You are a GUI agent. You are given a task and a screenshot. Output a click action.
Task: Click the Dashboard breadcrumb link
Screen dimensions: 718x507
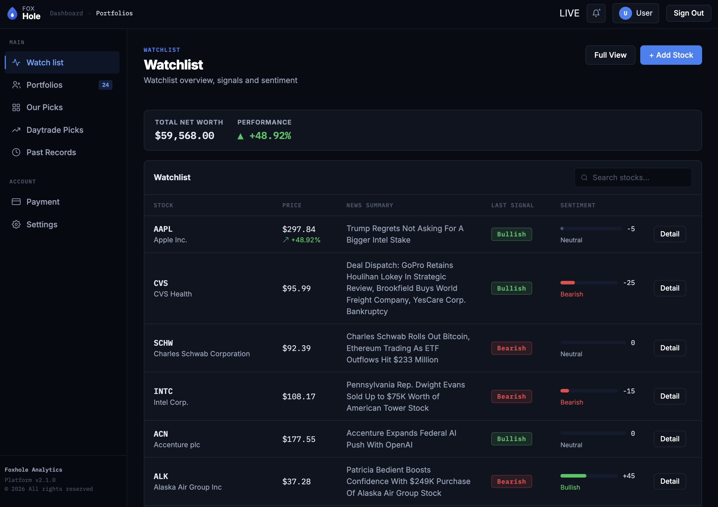click(66, 13)
